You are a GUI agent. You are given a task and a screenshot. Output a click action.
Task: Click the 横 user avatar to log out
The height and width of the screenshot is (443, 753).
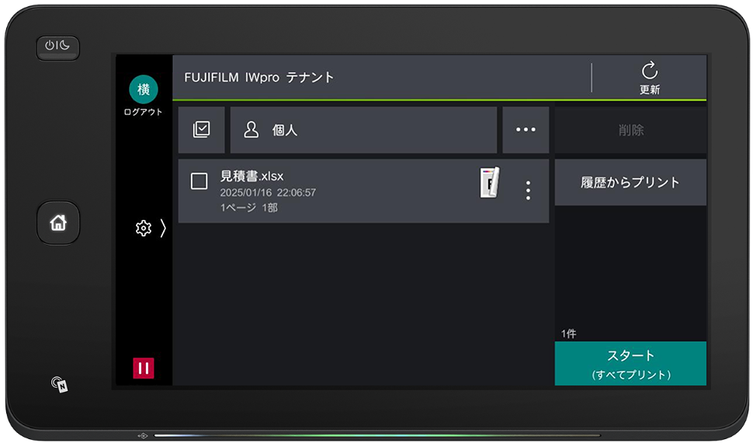point(143,89)
